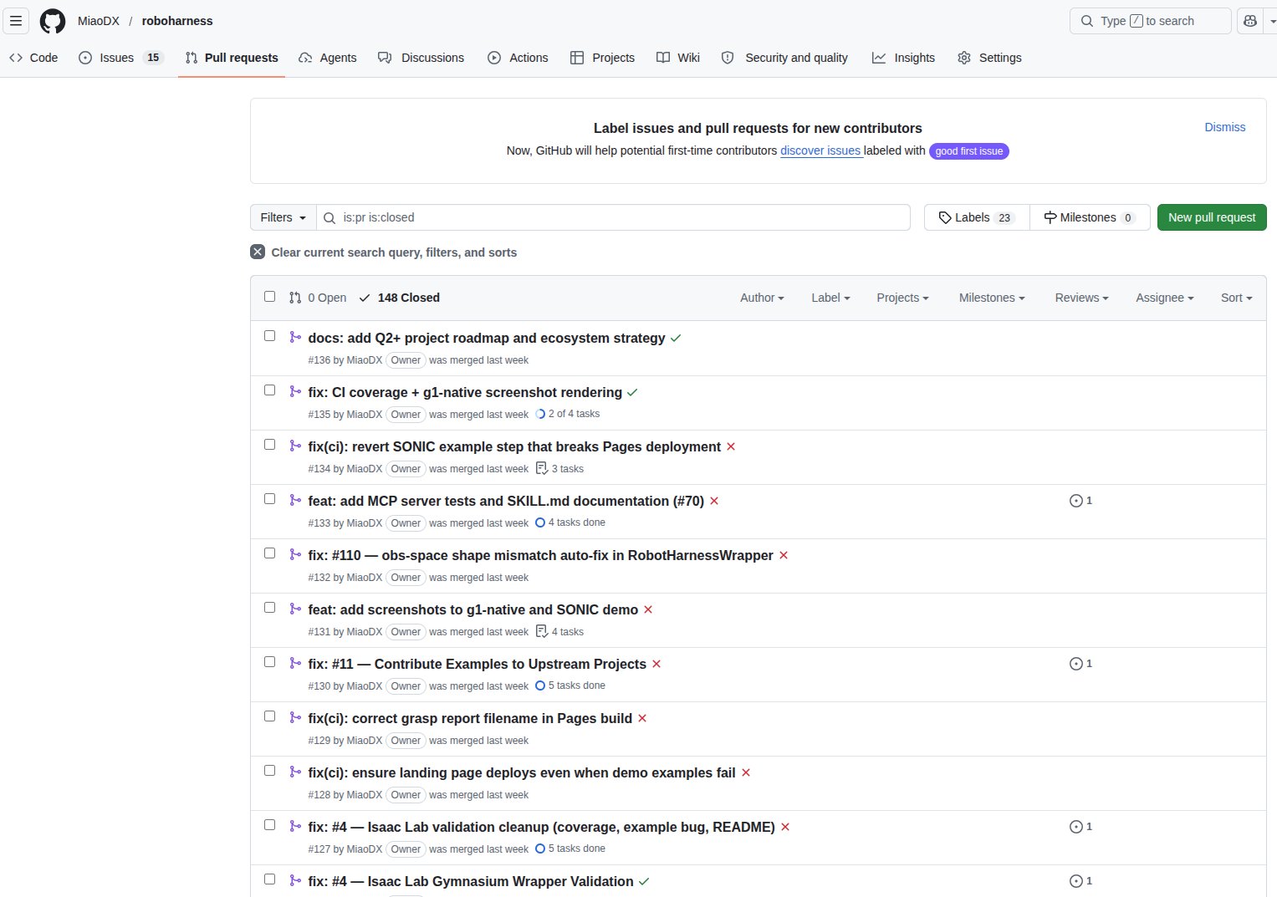The height and width of the screenshot is (897, 1277).
Task: Open linked issue icon on PR #130
Action: coord(1080,664)
